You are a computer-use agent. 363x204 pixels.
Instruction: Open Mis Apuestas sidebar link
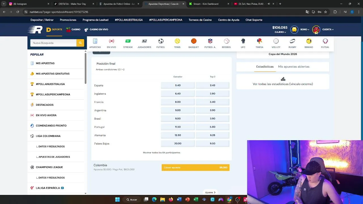(x=45, y=63)
